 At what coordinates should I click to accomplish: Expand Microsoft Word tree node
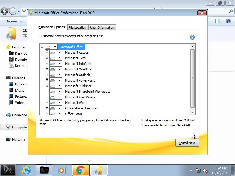tap(47, 102)
